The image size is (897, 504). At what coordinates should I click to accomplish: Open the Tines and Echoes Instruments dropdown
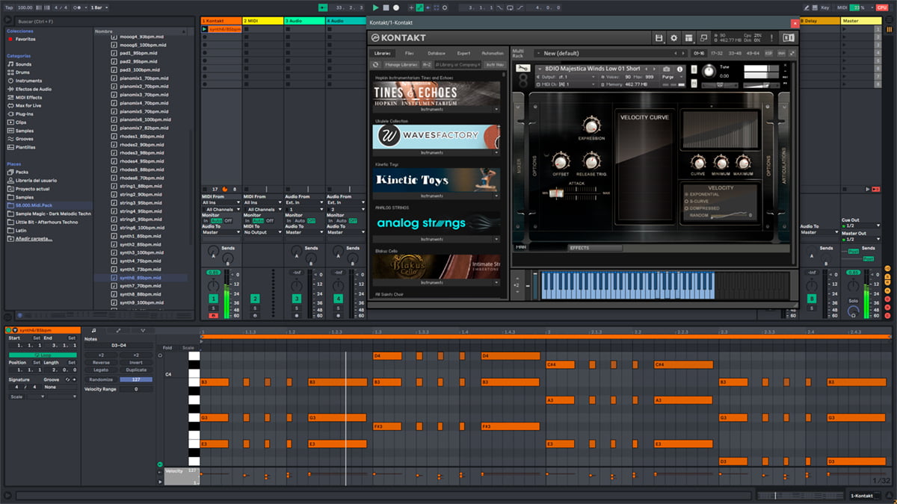click(x=436, y=109)
